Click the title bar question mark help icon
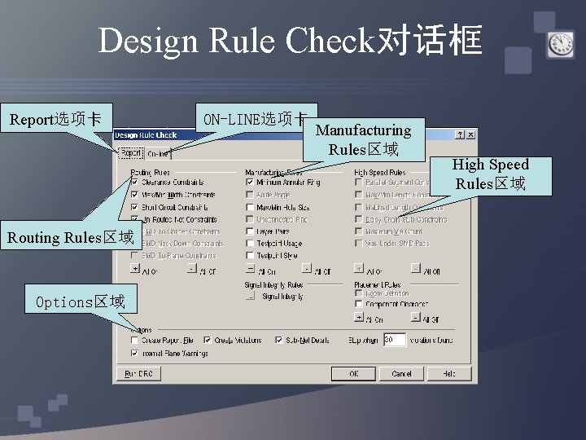 pos(460,134)
